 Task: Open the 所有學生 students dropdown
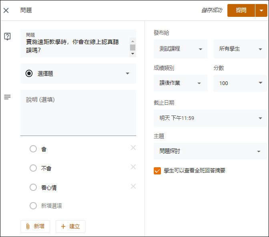click(240, 49)
